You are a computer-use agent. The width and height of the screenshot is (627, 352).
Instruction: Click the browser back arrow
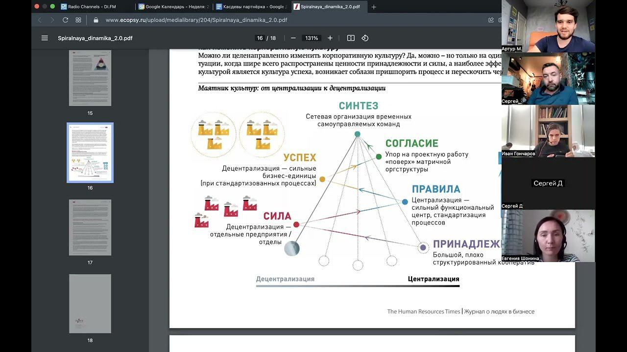(40, 20)
